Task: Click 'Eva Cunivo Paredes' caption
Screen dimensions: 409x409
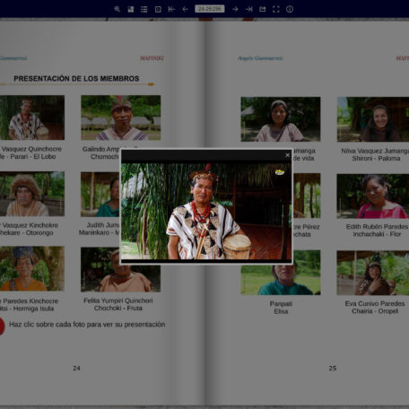Action: coord(375,303)
